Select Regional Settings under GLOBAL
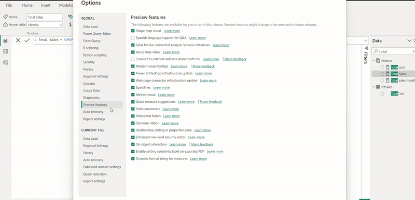 (x=95, y=76)
